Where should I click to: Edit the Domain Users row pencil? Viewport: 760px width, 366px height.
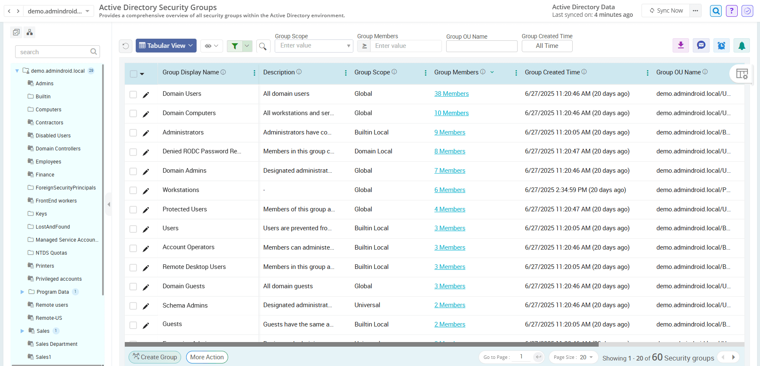146,95
